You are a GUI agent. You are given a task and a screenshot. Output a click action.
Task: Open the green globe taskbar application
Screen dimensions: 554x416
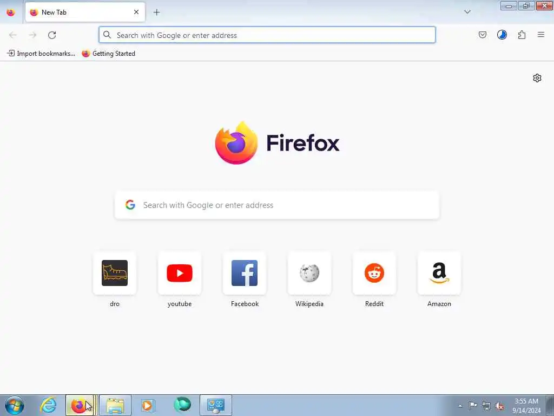click(x=182, y=405)
